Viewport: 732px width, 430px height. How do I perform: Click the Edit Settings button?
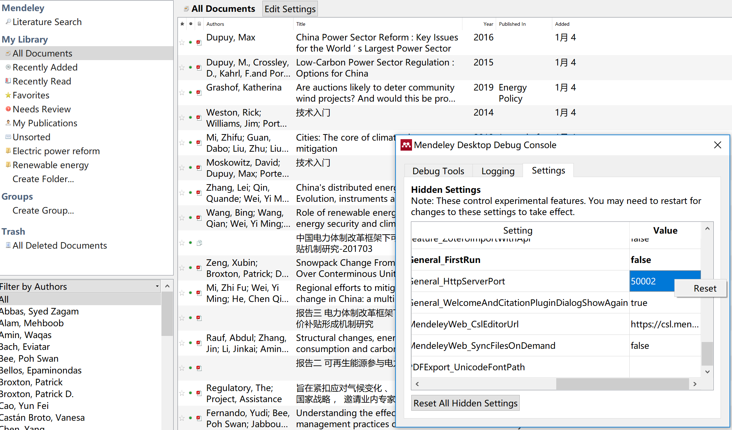[x=290, y=9]
